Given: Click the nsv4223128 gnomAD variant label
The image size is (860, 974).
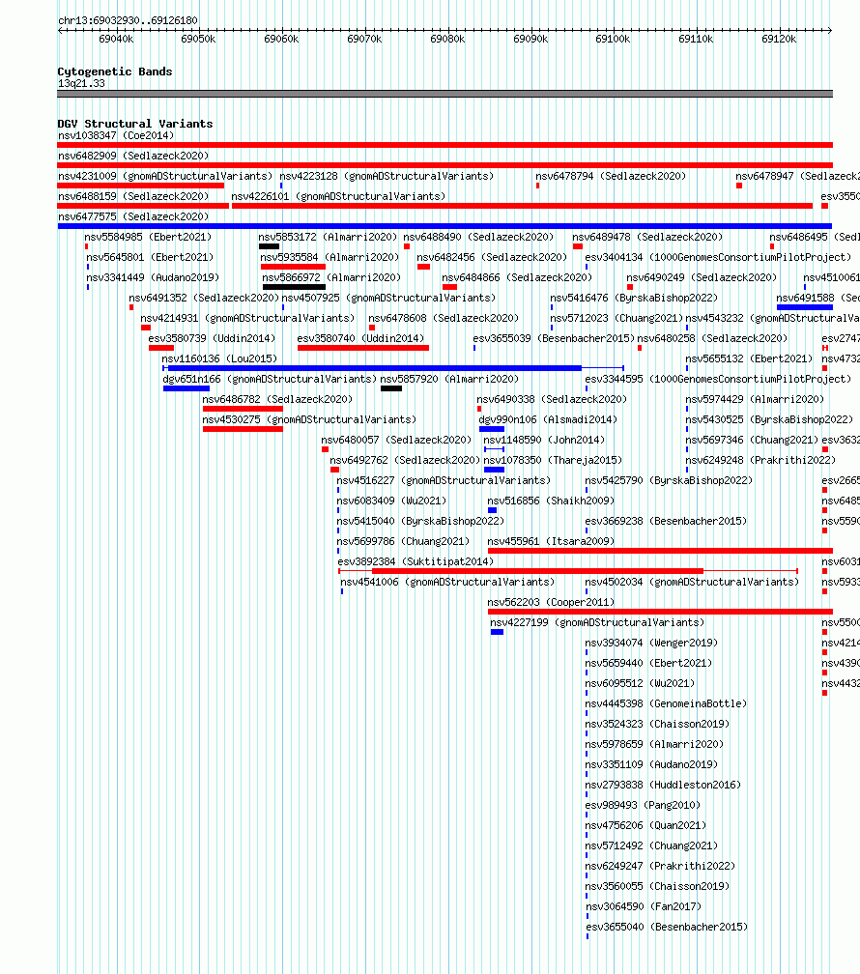Looking at the screenshot, I should (x=387, y=177).
